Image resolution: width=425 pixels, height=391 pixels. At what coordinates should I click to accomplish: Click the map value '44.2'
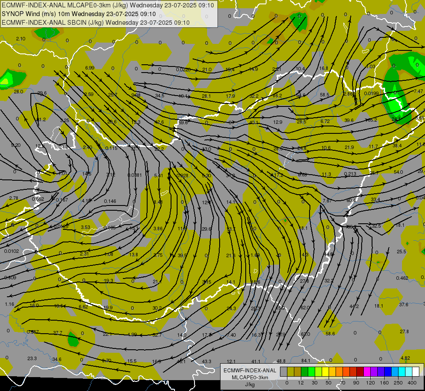coord(354,306)
